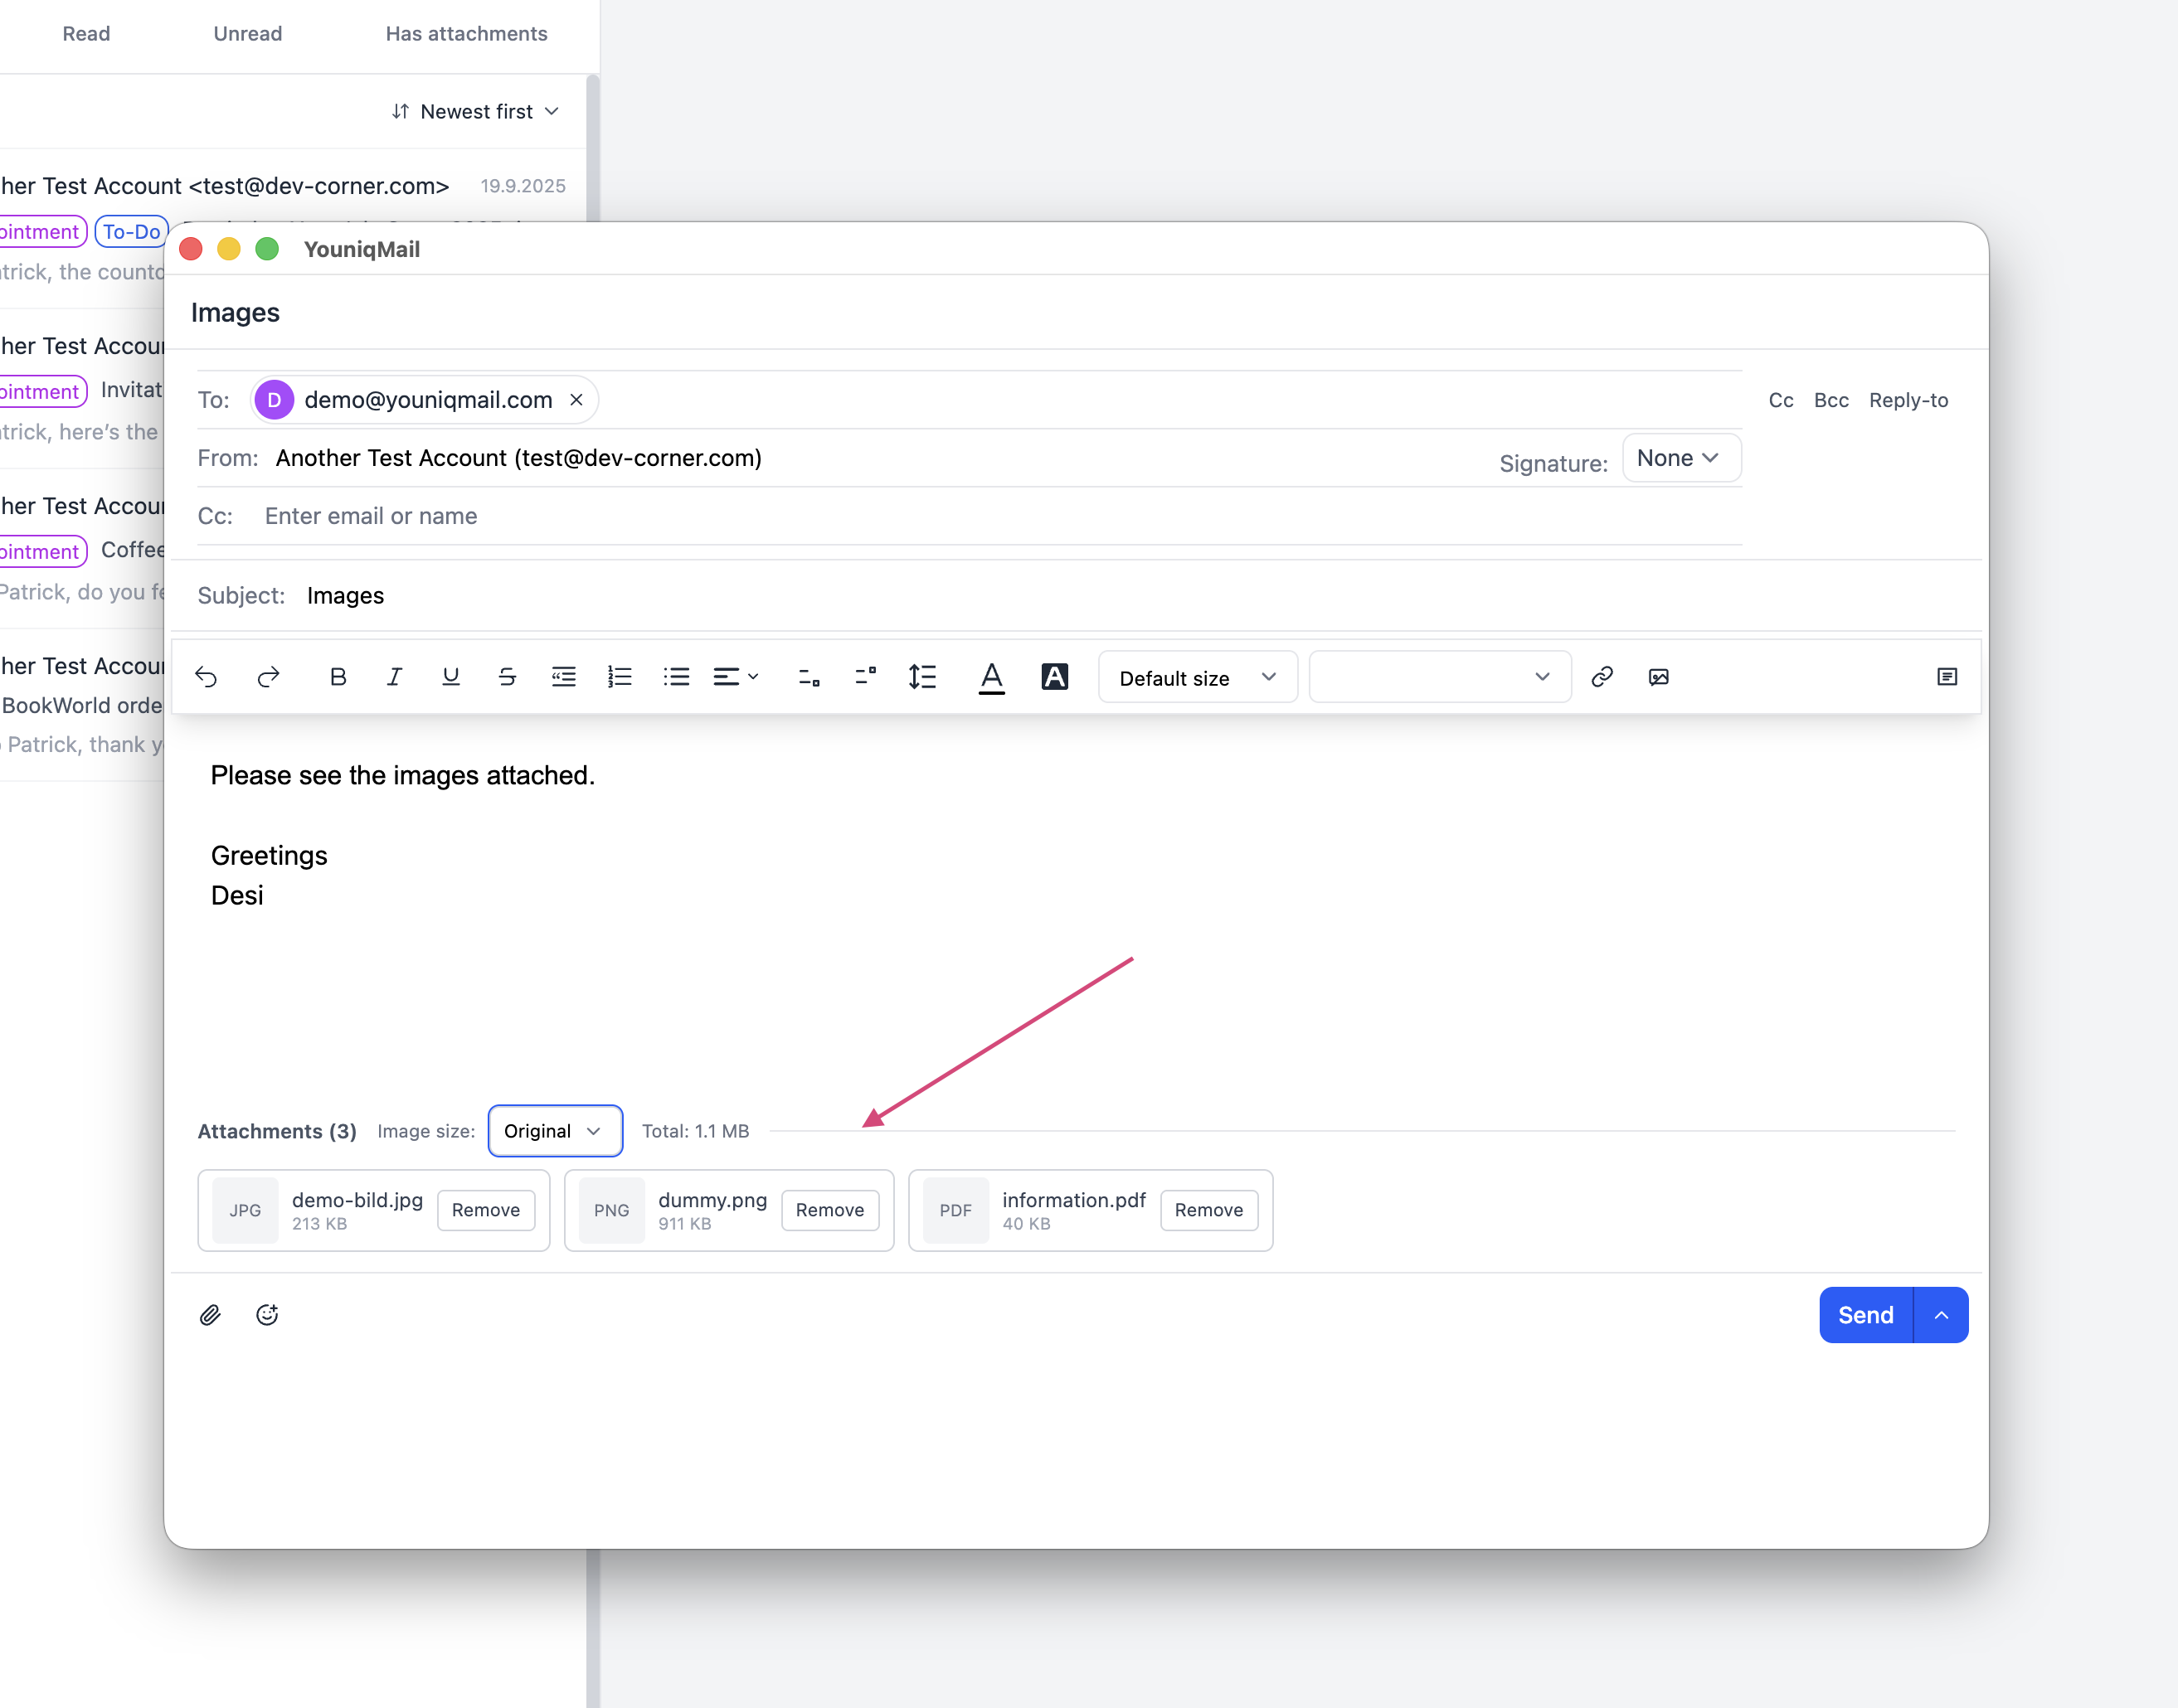Click the undo arrow icon
Screen dimensions: 2178x1708
pos(206,677)
